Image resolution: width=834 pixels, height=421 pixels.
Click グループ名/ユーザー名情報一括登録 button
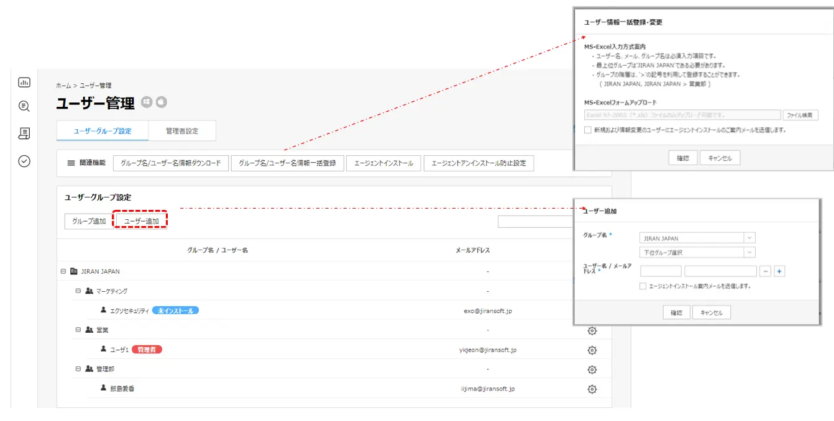287,163
